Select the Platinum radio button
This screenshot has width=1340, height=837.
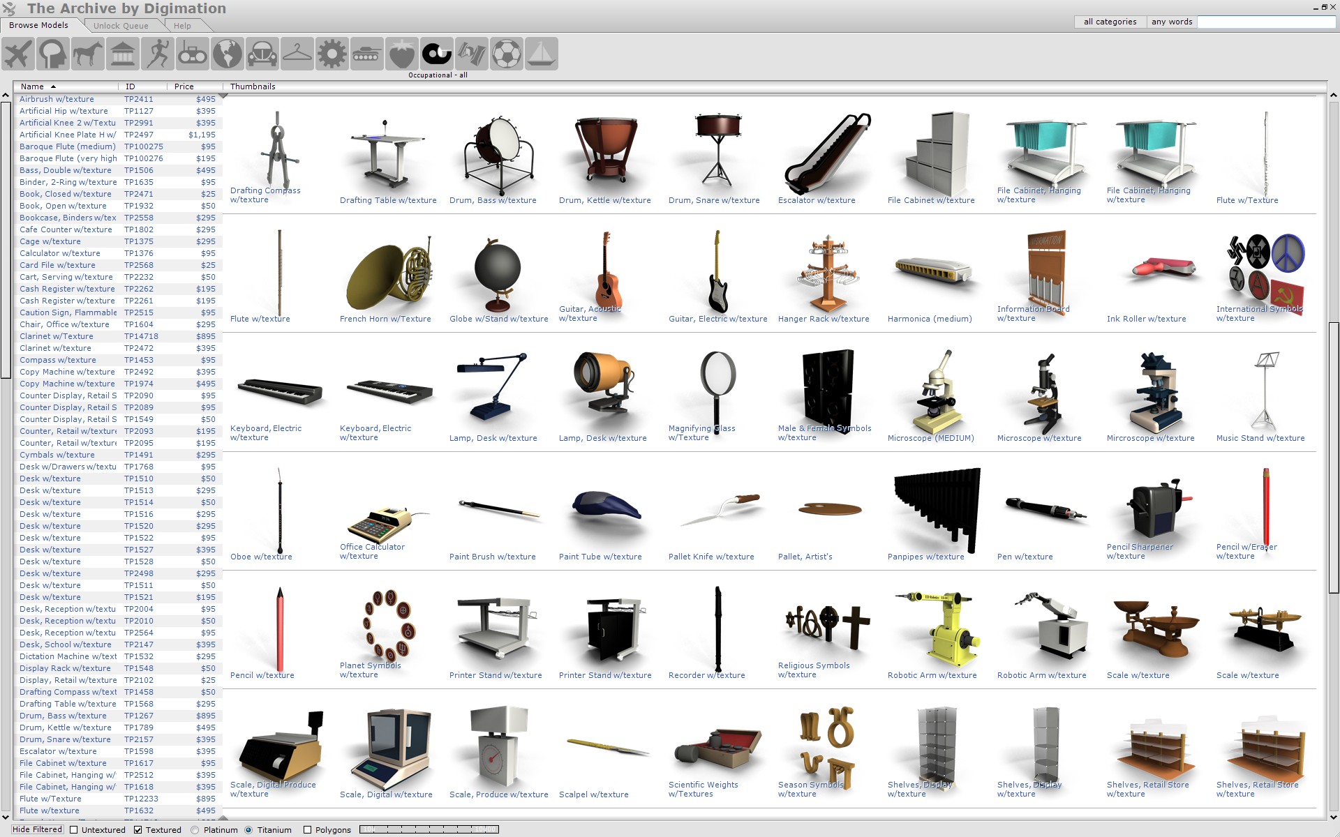(x=195, y=830)
